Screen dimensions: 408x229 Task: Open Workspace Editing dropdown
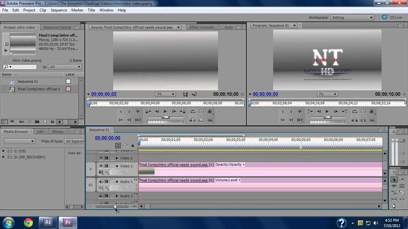(x=352, y=17)
